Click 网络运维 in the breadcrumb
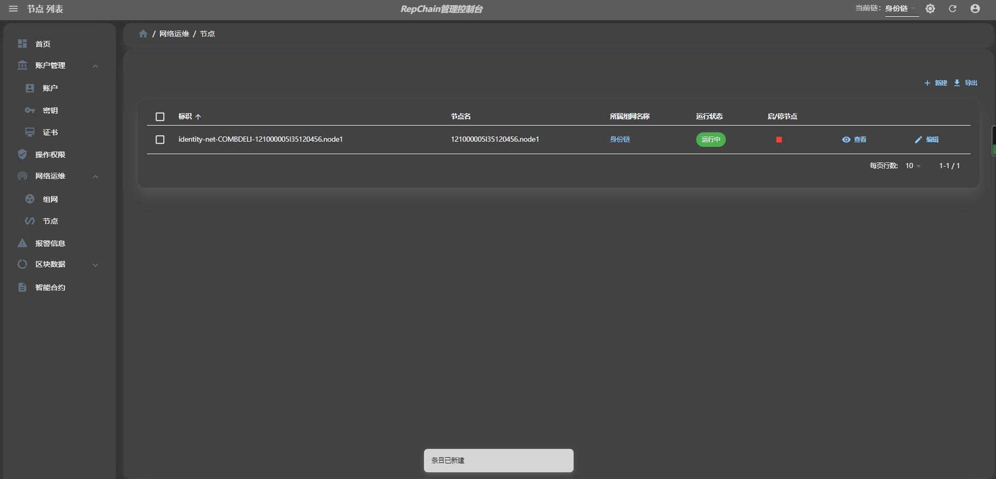Viewport: 996px width, 479px height. coord(174,34)
